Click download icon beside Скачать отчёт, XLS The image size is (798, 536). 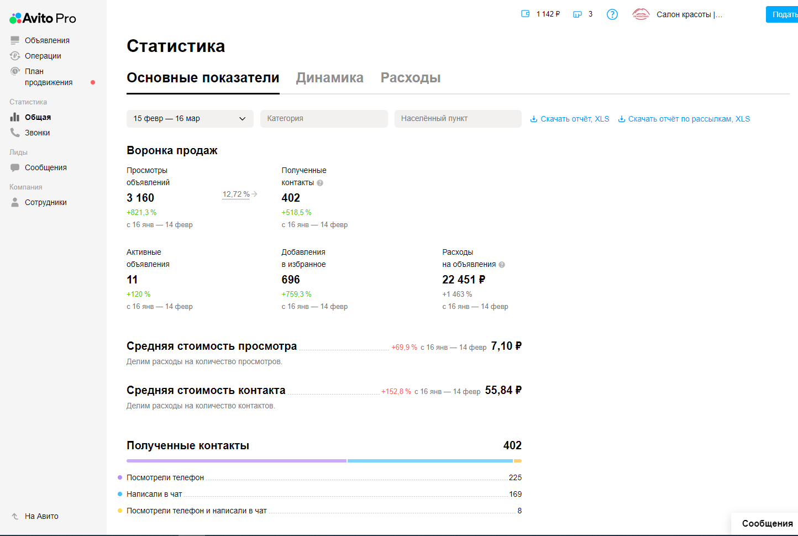pyautogui.click(x=534, y=119)
